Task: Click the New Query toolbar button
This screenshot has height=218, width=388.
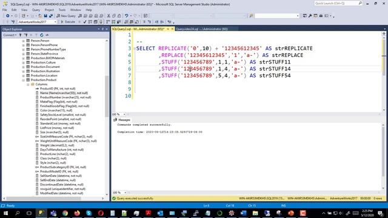Action: click(x=66, y=16)
